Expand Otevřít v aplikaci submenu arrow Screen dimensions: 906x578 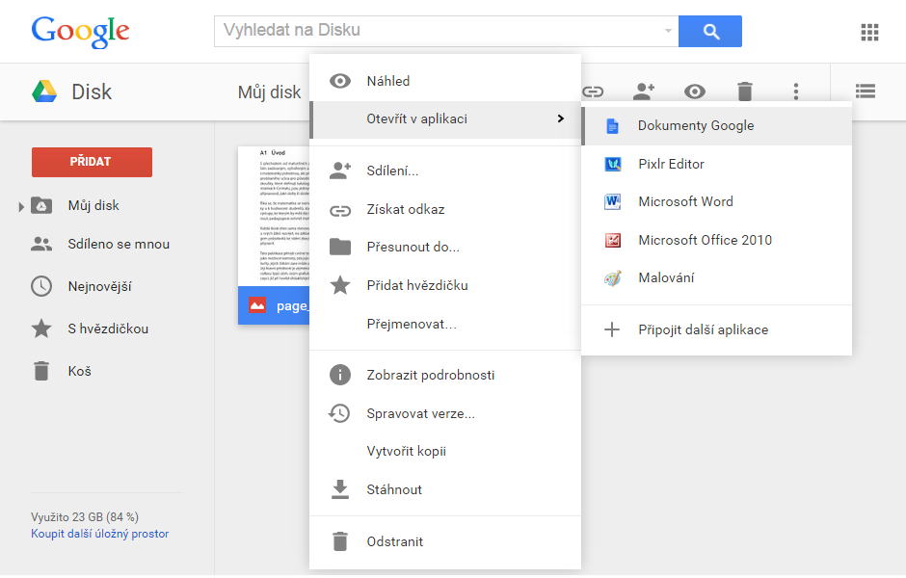560,118
